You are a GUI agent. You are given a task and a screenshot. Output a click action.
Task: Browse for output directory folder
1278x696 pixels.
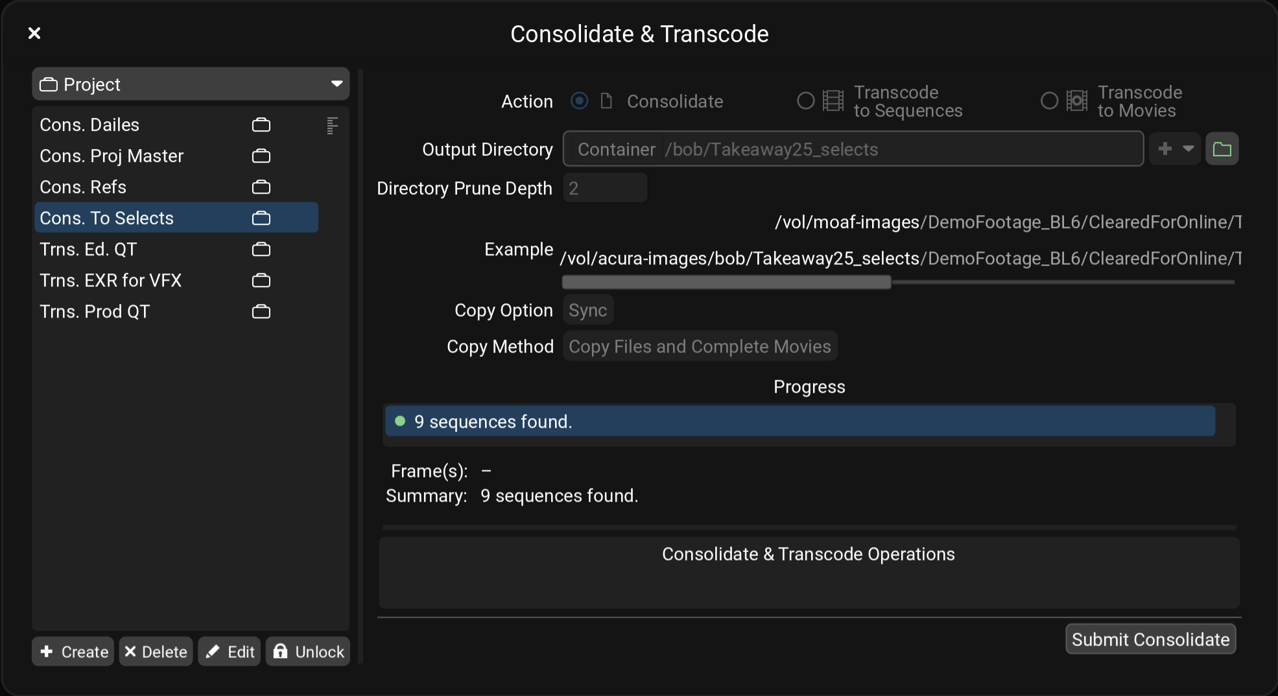point(1222,150)
